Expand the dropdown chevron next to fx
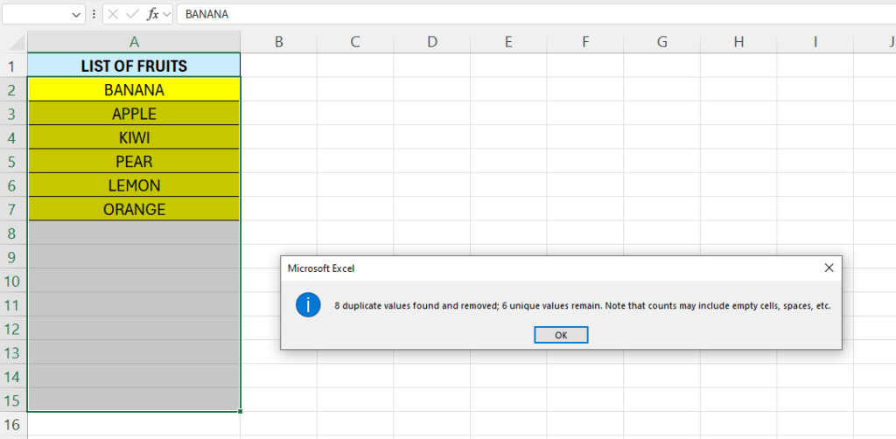This screenshot has height=439, width=896. coord(167,14)
